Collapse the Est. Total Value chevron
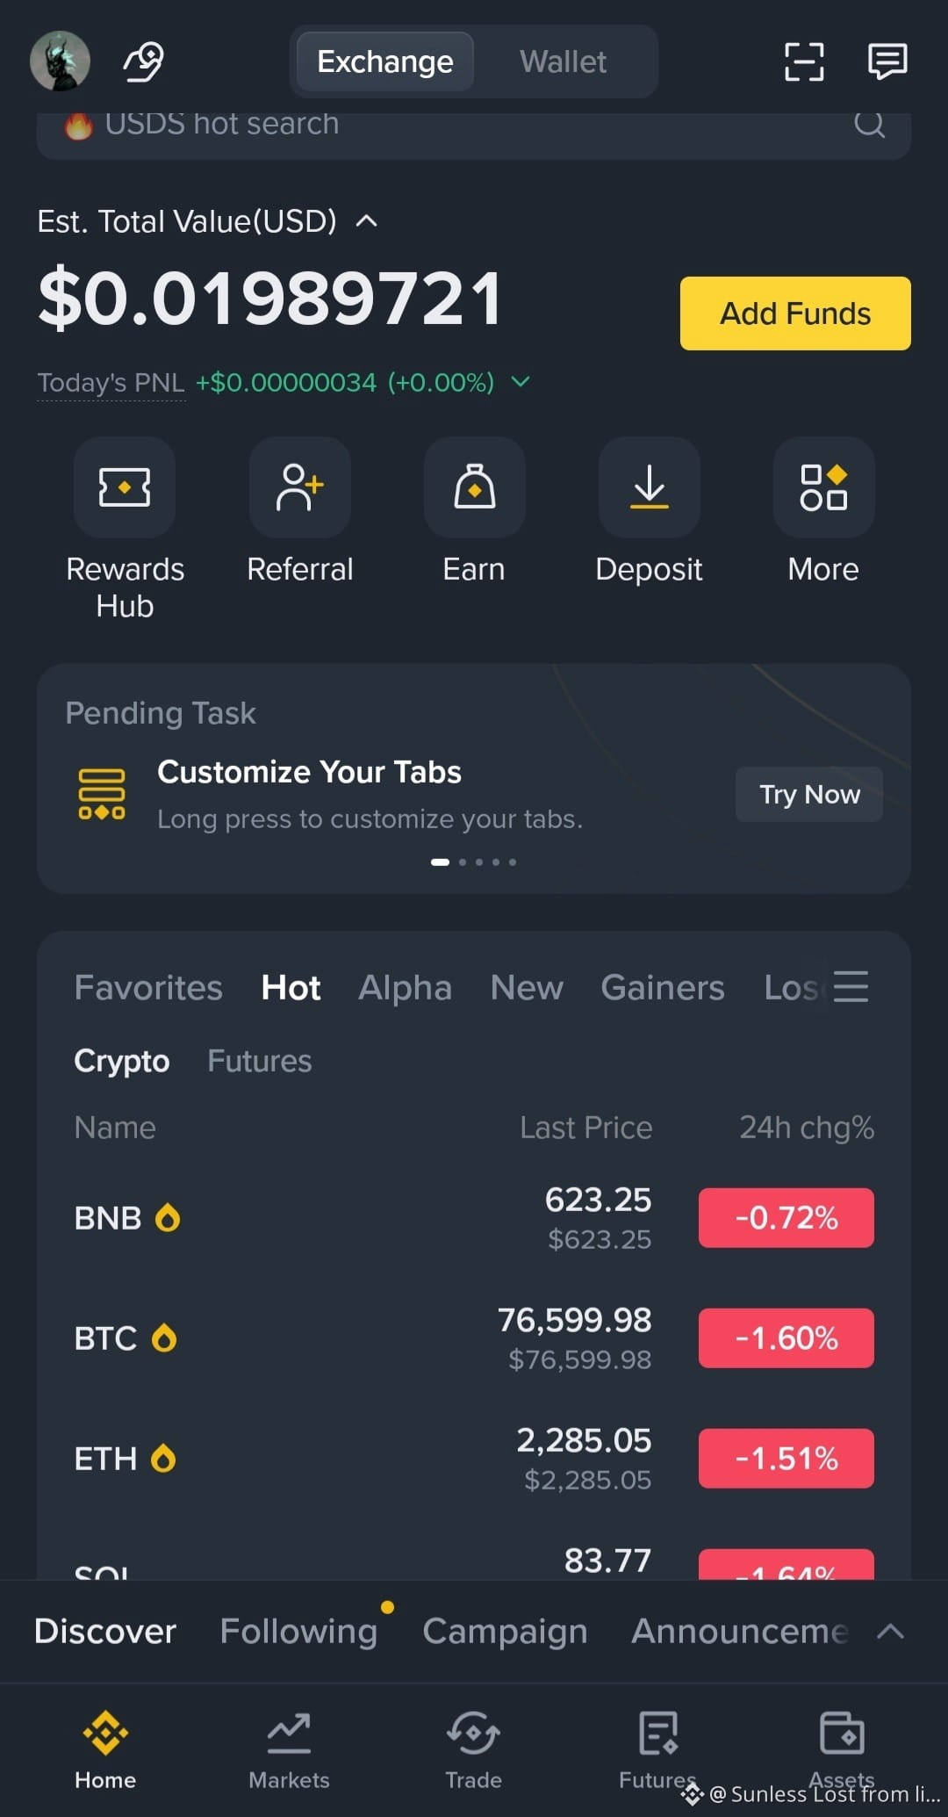Screen dimensions: 948x1817 point(367,221)
